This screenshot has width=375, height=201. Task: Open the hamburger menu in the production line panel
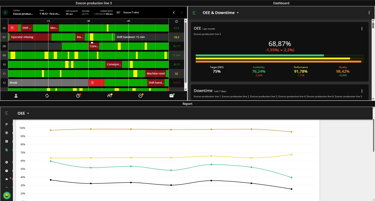[x=5, y=13]
